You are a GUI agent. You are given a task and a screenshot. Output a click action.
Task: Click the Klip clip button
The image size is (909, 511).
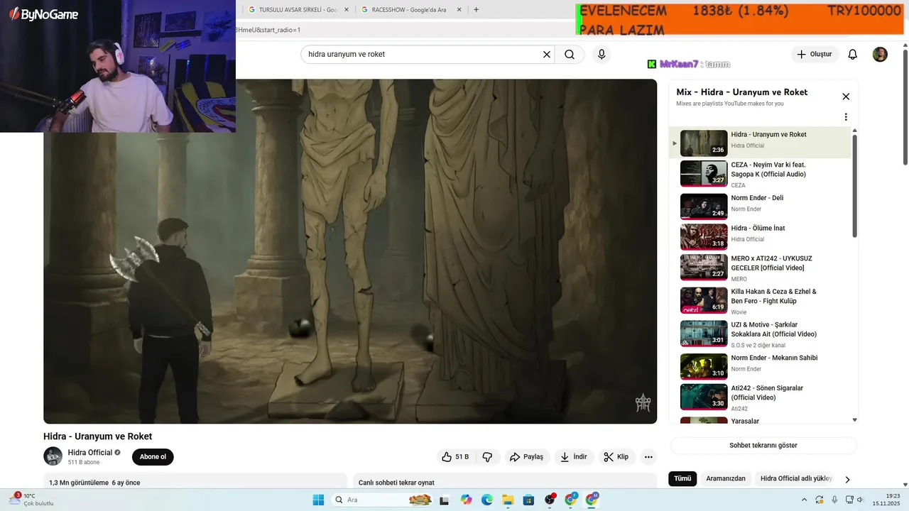click(616, 457)
